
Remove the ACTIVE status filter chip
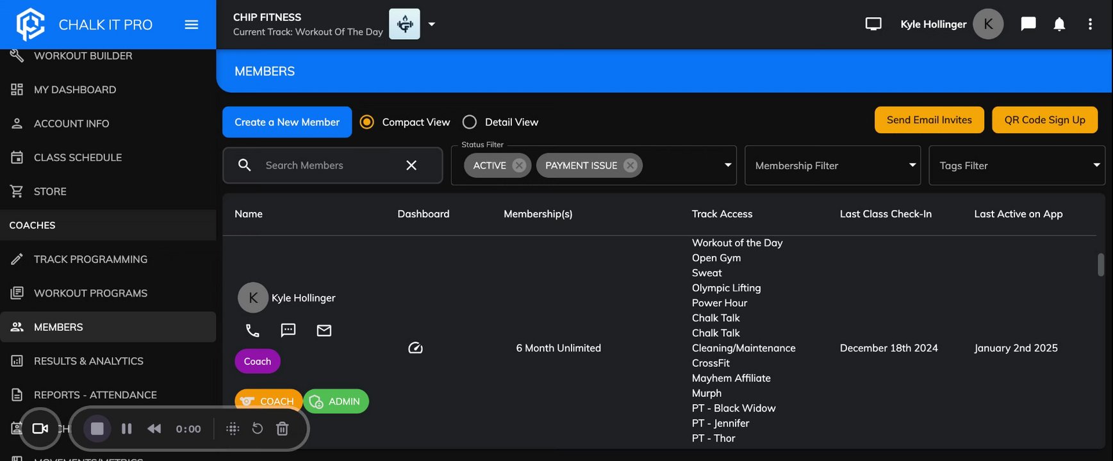[x=519, y=165]
